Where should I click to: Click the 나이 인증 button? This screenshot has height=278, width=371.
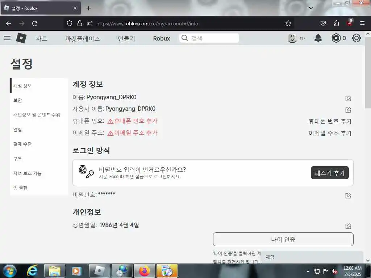pos(283,240)
